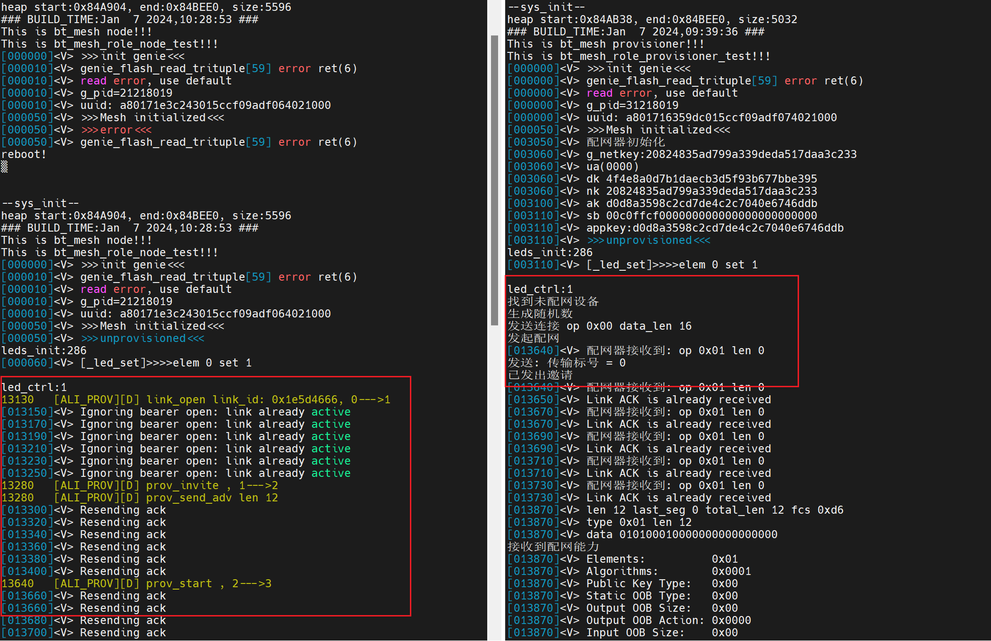Click the 'g_netkey' line in the provisioner log
Viewport: 991px width, 641px height.
[x=721, y=154]
